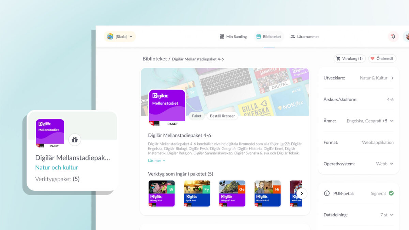Click the user avatar in top bar
The width and height of the screenshot is (409, 230).
[407, 36]
